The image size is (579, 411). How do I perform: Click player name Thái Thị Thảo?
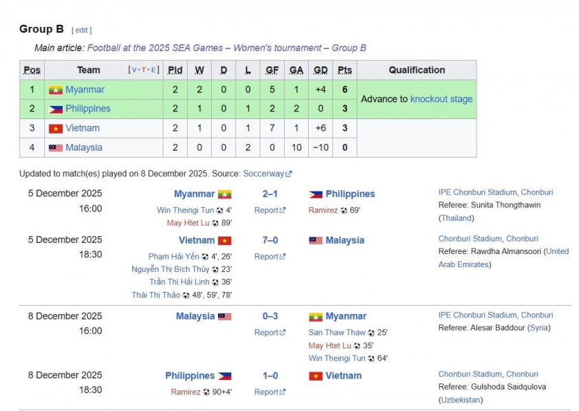pos(156,295)
